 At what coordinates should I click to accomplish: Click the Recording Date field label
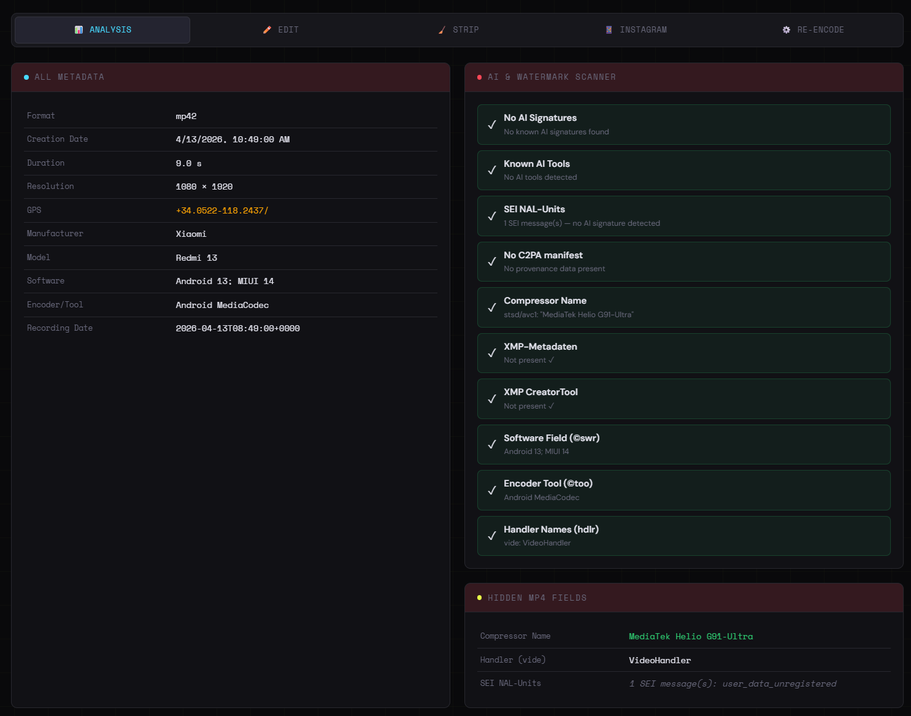coord(60,328)
